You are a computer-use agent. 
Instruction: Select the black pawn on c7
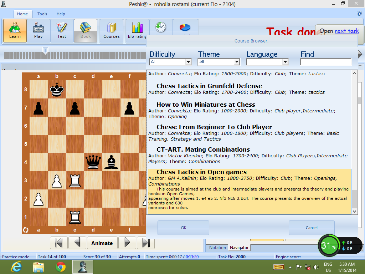coord(75,108)
